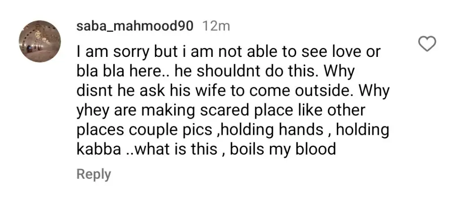
Task: Open saba_mahmood90's profile picture
Action: tap(40, 41)
